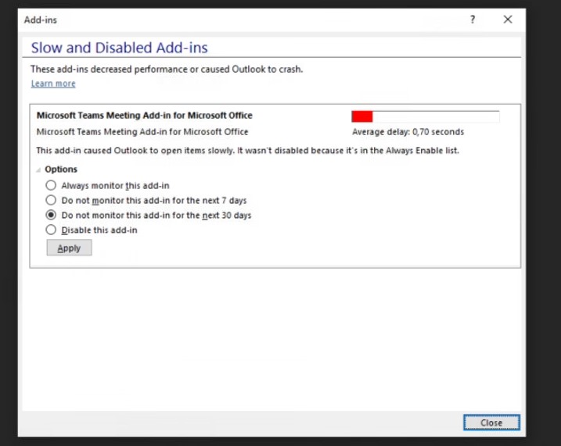Click the non-bold Teams Meeting Add-in description line
The height and width of the screenshot is (446, 561).
(x=142, y=132)
